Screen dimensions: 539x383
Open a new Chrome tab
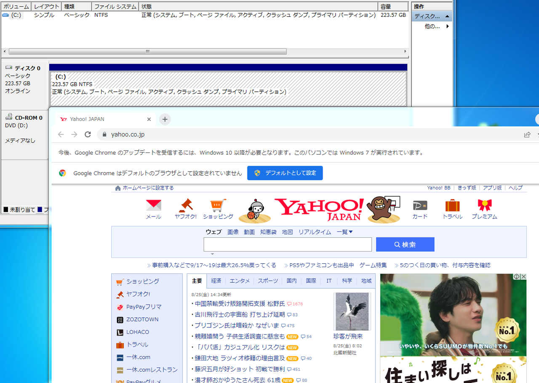(x=165, y=119)
